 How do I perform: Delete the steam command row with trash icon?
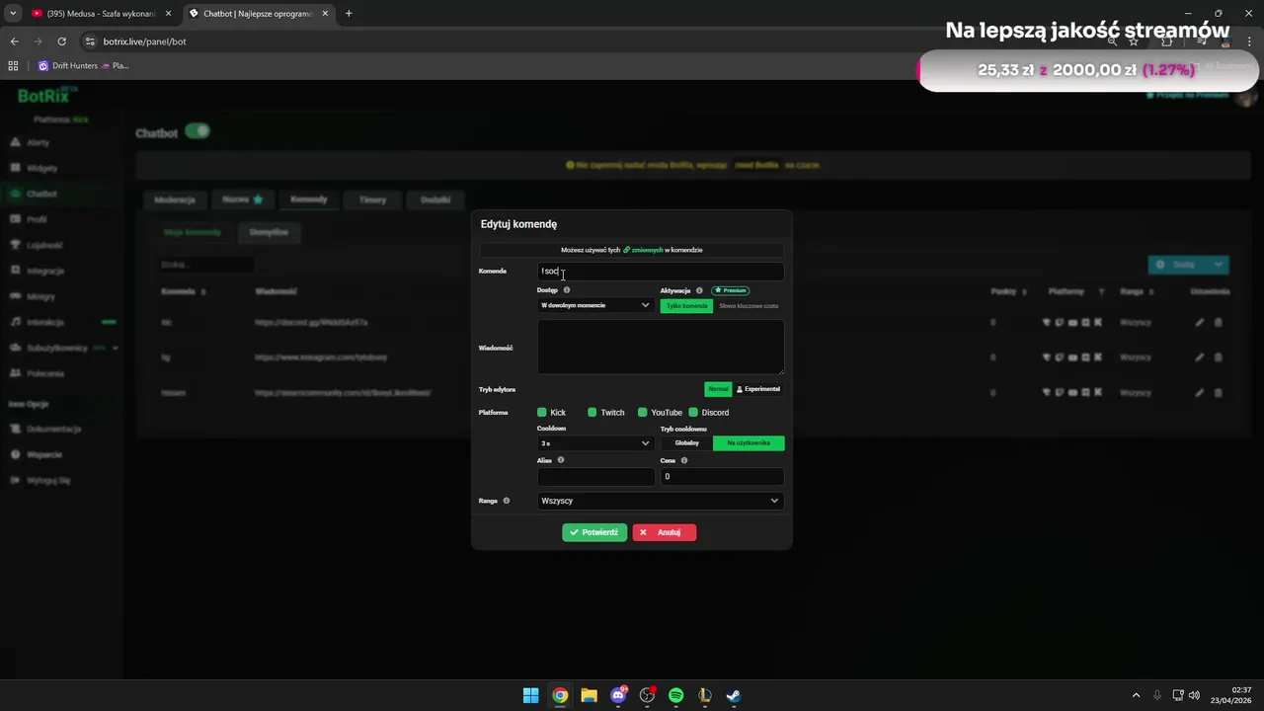(1219, 393)
